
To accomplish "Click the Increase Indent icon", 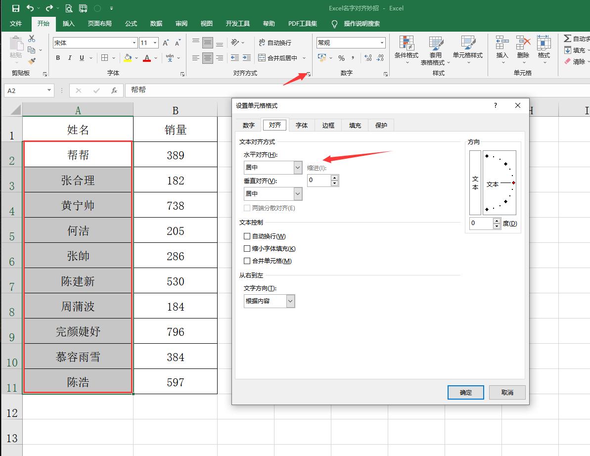I will click(246, 58).
